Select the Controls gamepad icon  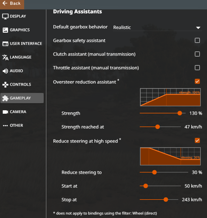pyautogui.click(x=5, y=84)
